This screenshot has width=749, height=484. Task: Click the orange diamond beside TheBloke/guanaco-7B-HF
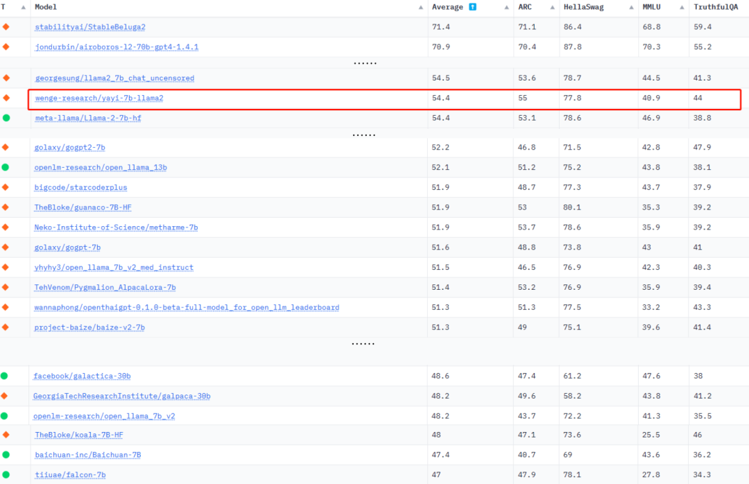coord(6,207)
